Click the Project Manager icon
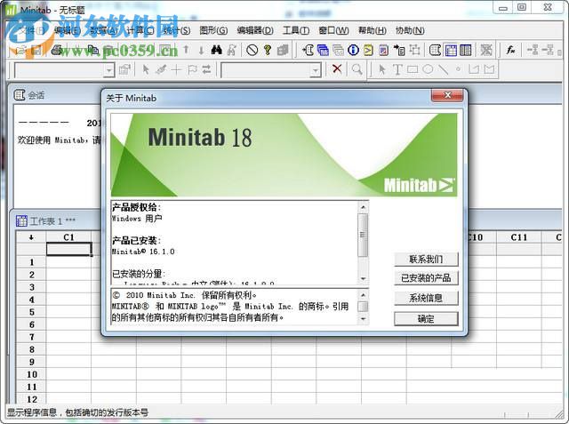Image resolution: width=569 pixels, height=424 pixels. pos(466,50)
